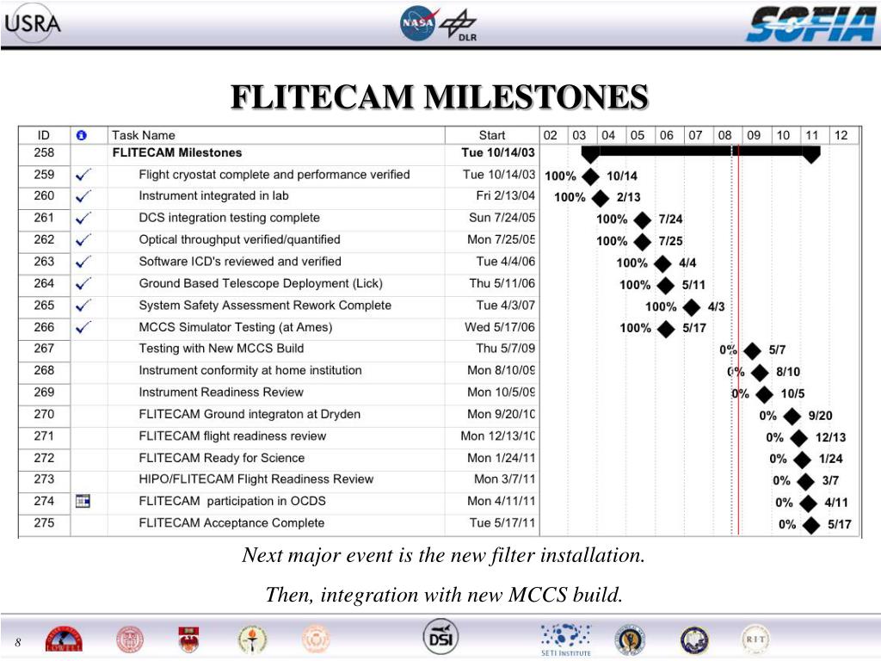Click the 12/13 milestone diamond
The width and height of the screenshot is (881, 661).
pyautogui.click(x=799, y=438)
